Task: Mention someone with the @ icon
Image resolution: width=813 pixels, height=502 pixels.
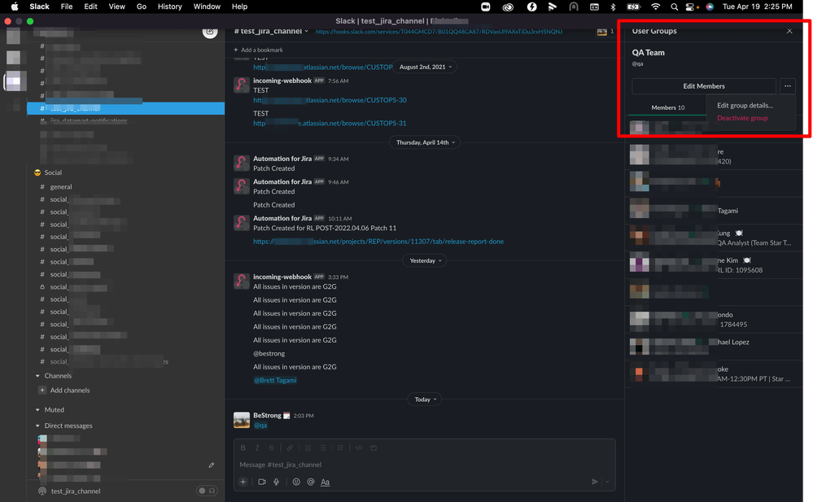Action: point(311,482)
